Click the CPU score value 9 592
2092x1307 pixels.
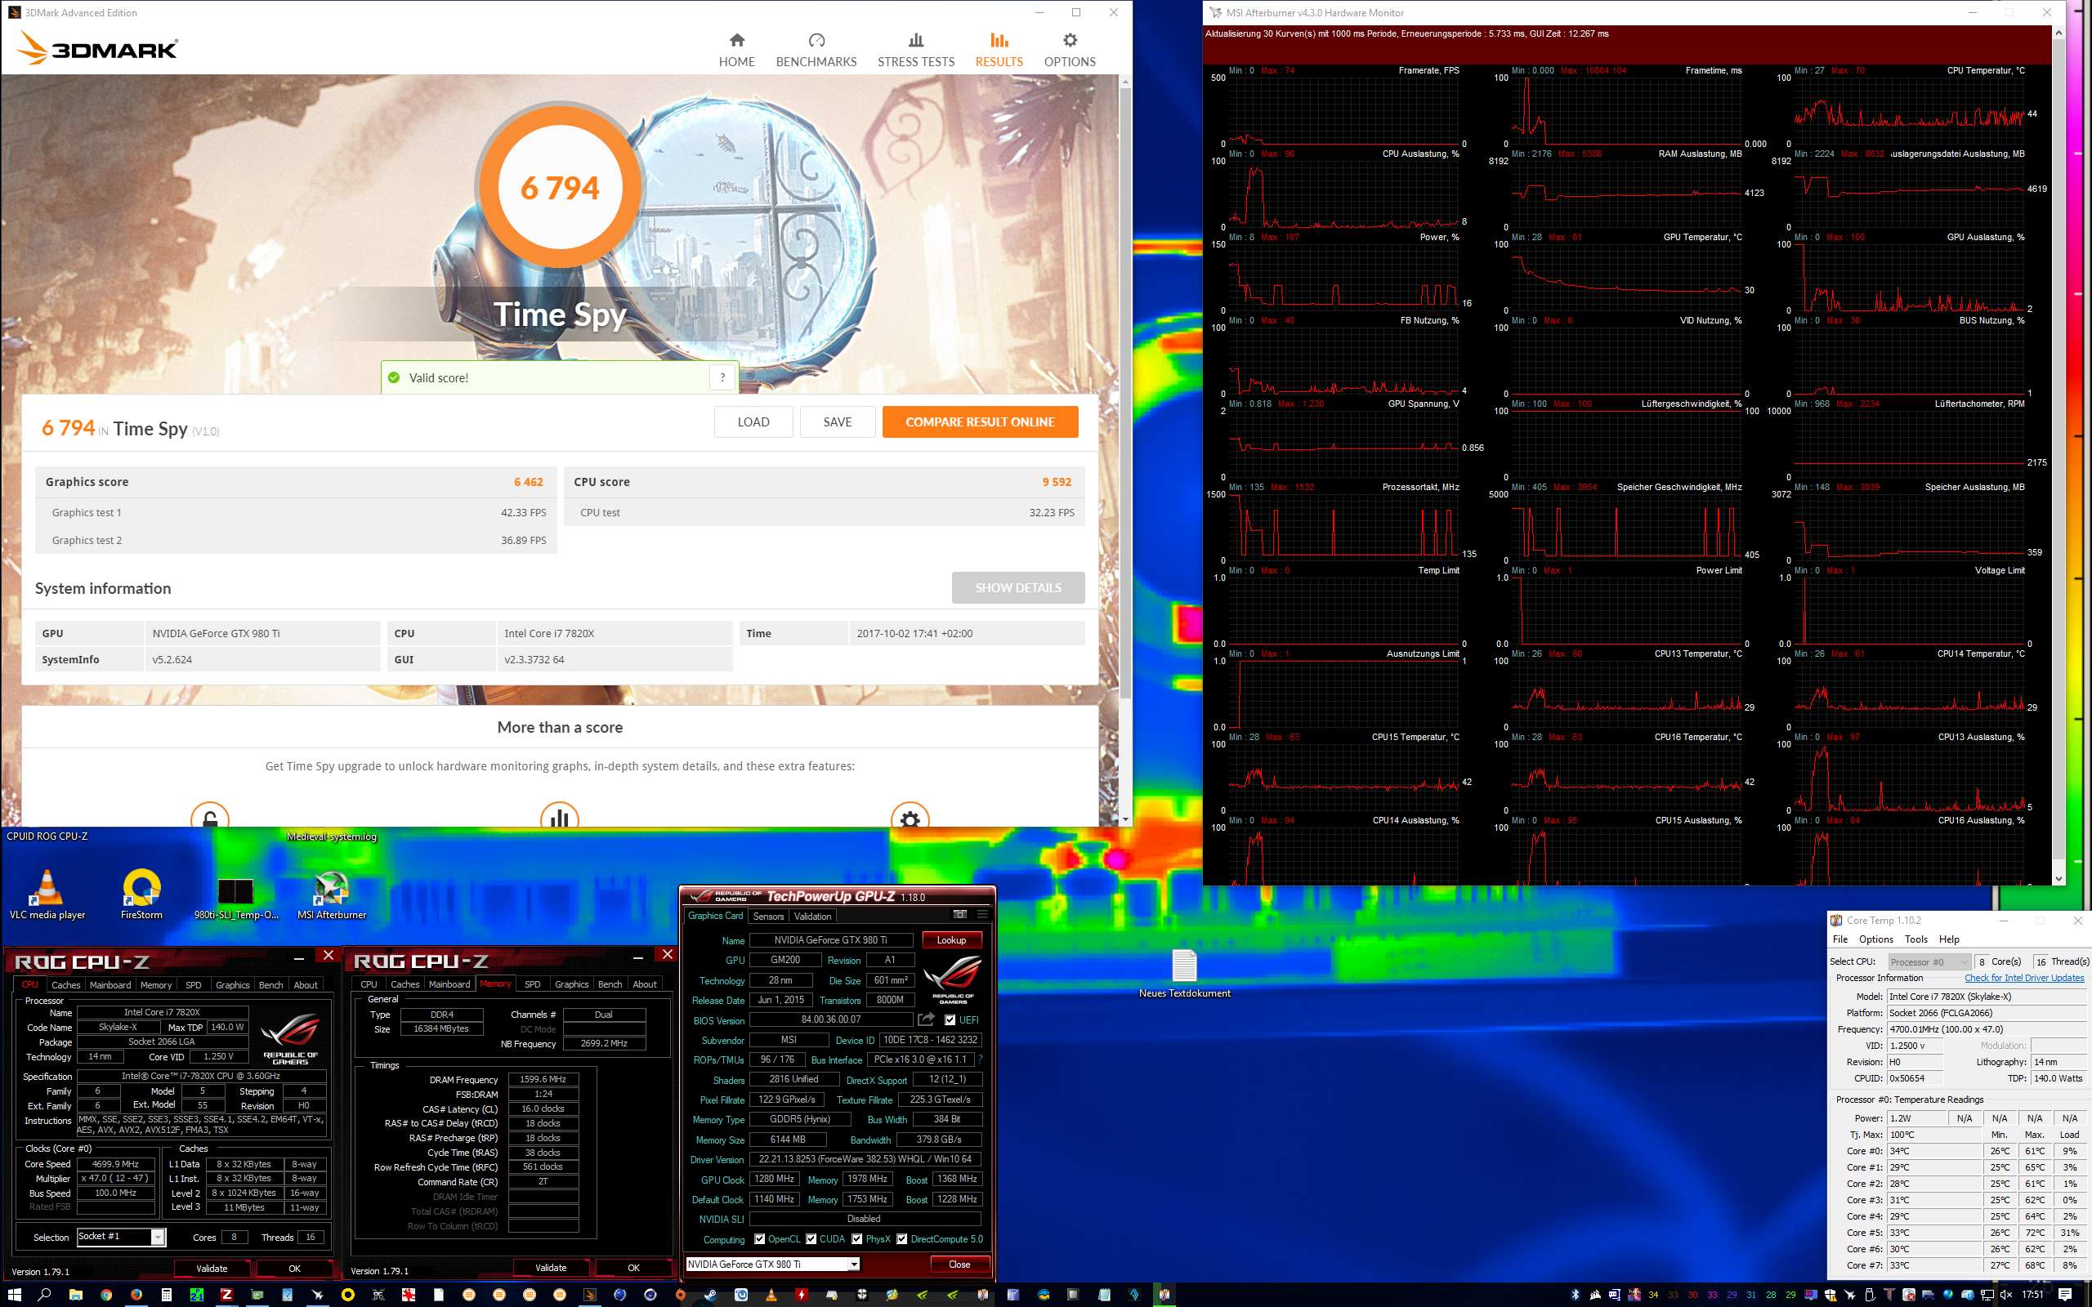[x=1057, y=482]
